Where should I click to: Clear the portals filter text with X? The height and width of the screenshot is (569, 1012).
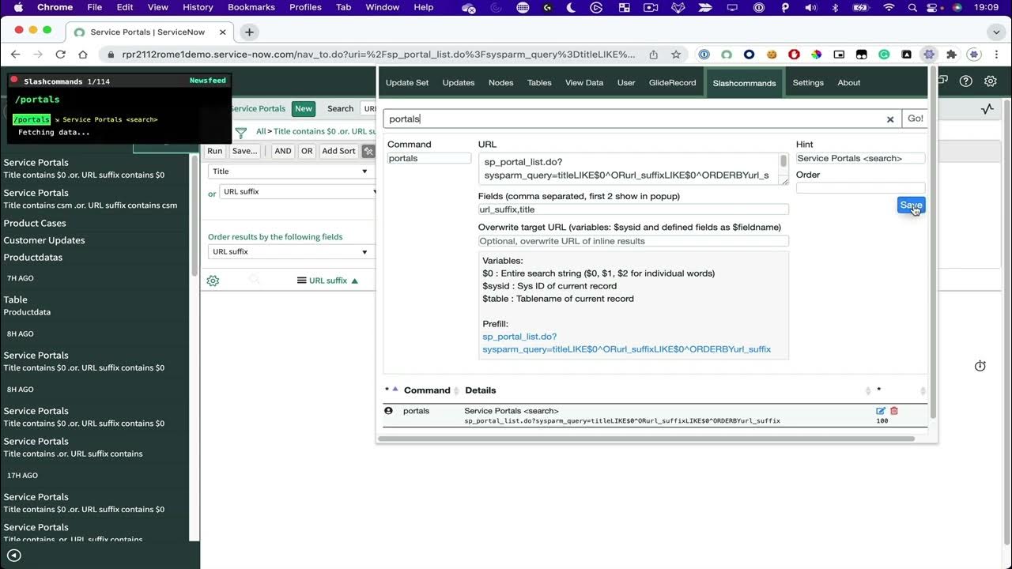890,119
